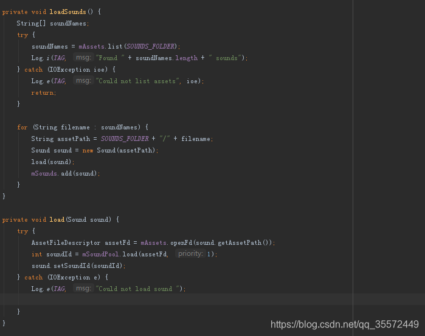Click the 'length' property of soundNames
The image size is (425, 336).
coord(187,58)
